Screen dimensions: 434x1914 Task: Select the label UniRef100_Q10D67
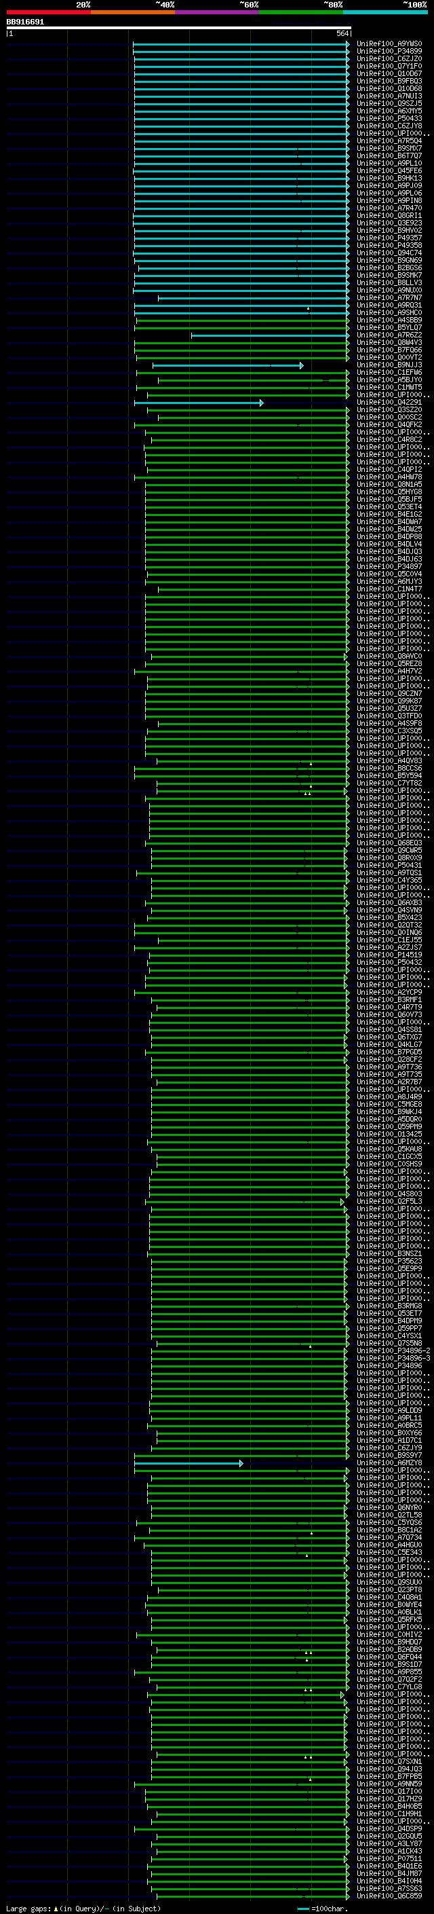tap(389, 73)
